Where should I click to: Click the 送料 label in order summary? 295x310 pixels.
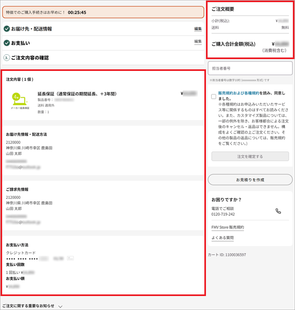(x=215, y=28)
